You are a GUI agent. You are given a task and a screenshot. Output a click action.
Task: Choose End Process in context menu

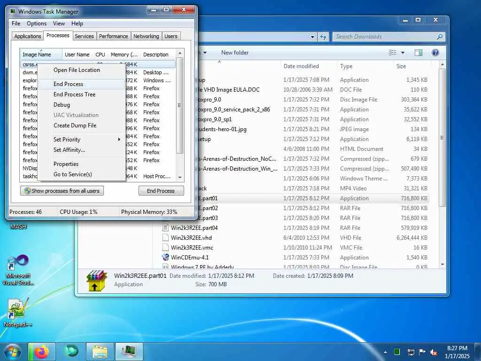(x=82, y=84)
